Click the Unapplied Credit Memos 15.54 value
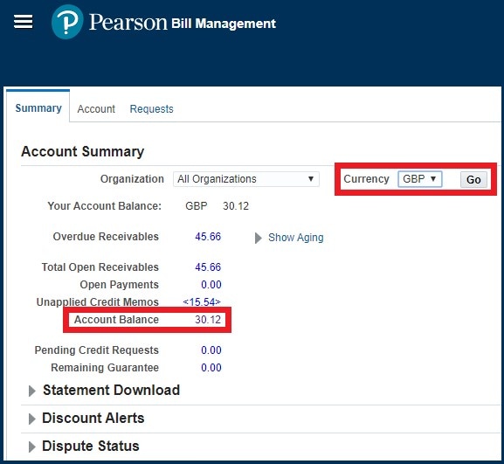The width and height of the screenshot is (504, 464). pos(202,302)
